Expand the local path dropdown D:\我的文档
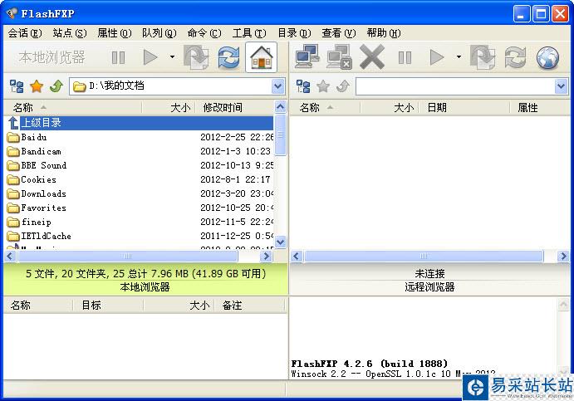574x401 pixels. 278,86
